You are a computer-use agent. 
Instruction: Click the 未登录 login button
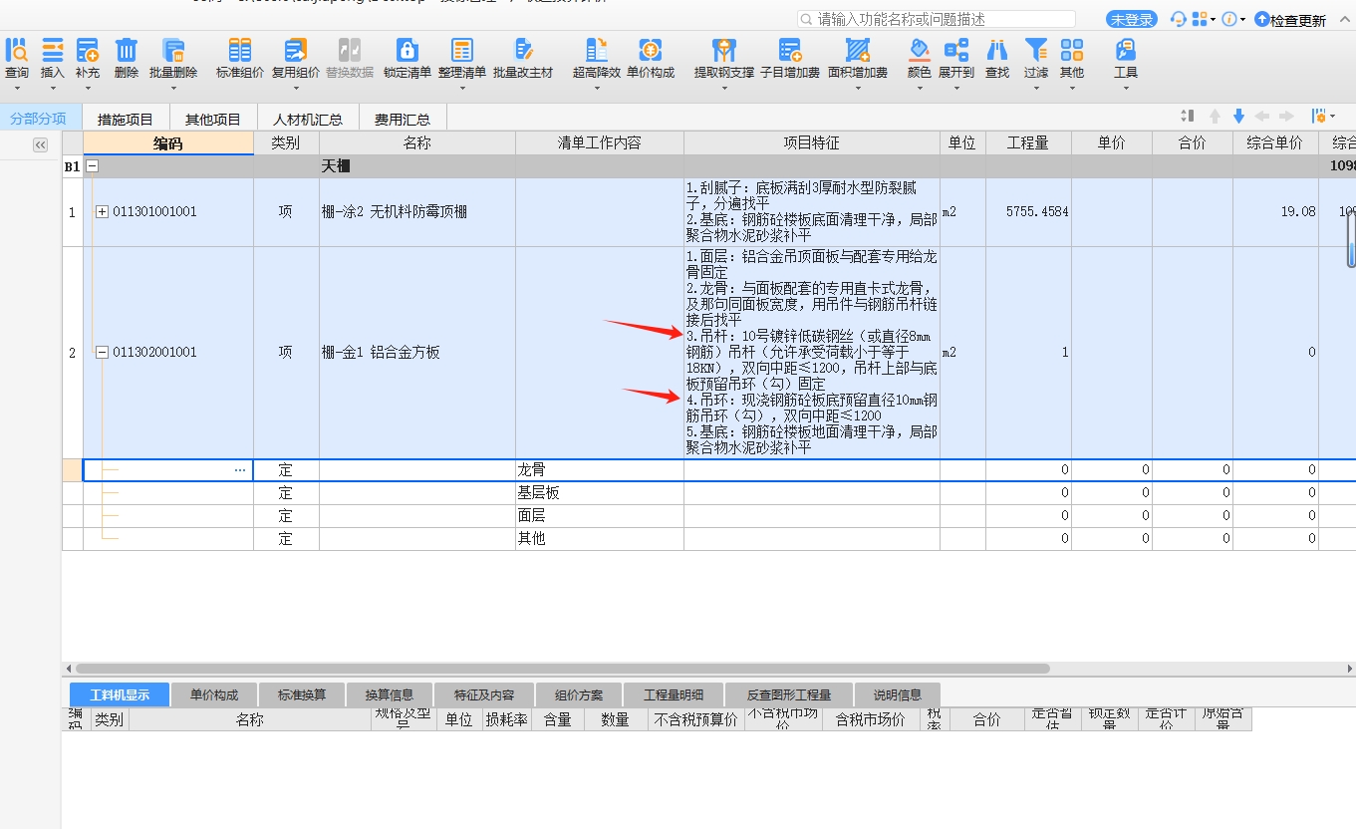(x=1132, y=20)
